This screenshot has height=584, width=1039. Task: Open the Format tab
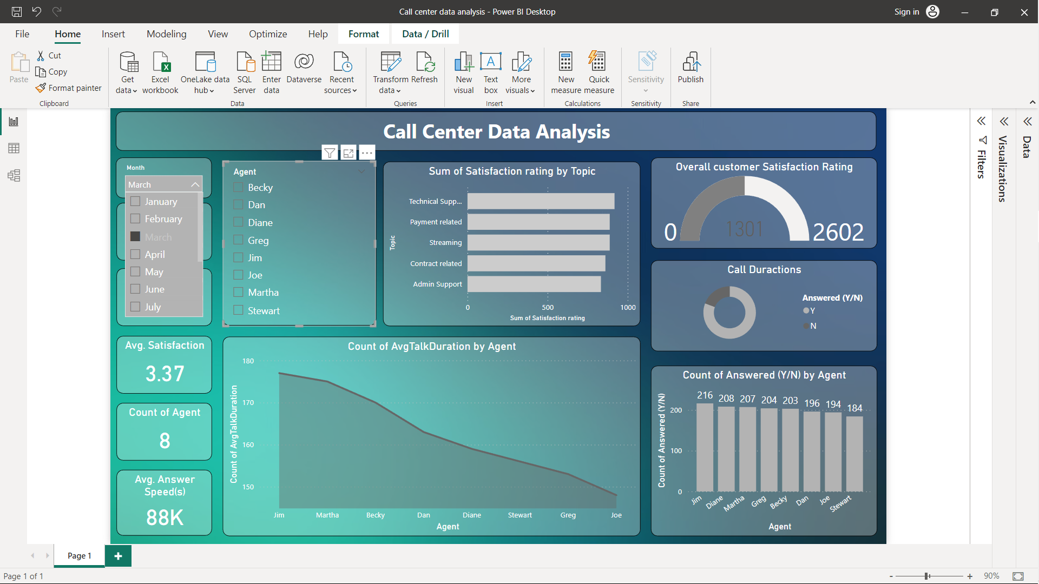(x=363, y=34)
